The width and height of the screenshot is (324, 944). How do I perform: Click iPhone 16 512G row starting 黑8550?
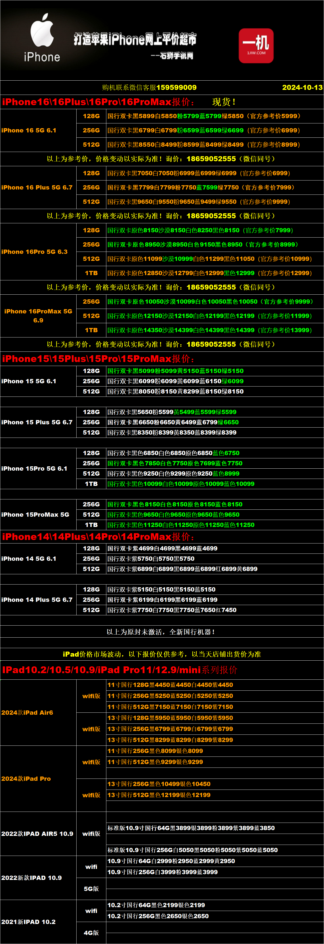click(x=215, y=145)
